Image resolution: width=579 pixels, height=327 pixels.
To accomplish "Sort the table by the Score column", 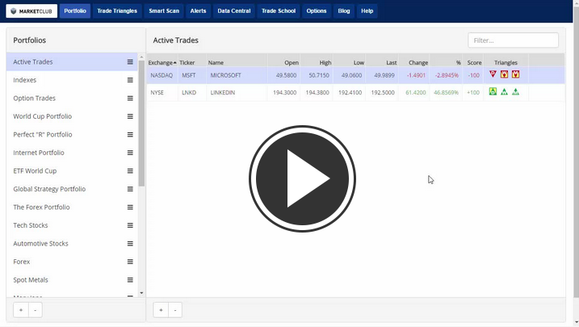I will tap(474, 62).
